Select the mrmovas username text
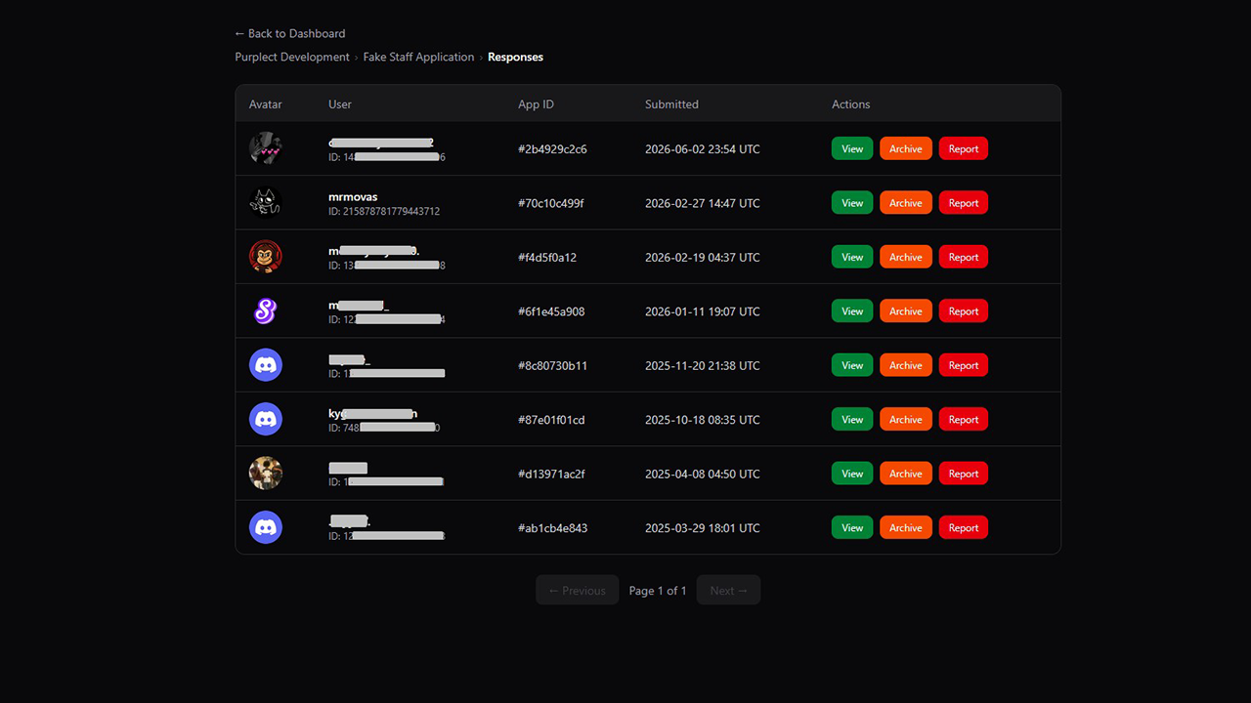 [353, 196]
